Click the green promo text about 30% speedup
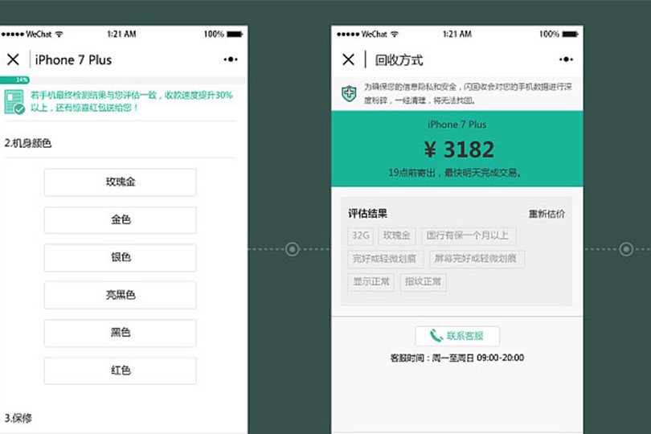Screen dimensions: 651x434 pos(131,101)
